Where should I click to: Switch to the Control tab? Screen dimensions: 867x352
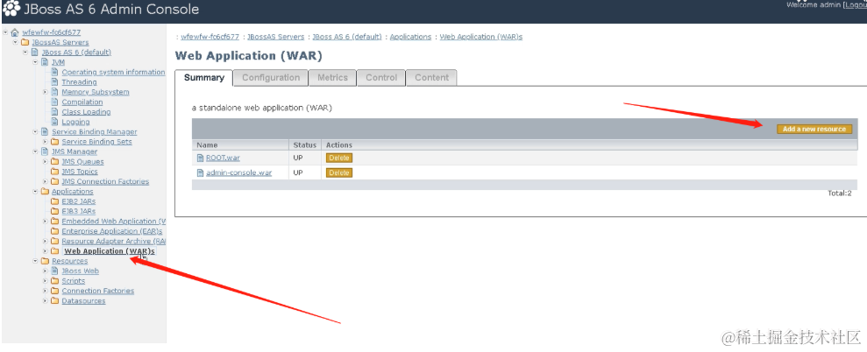coord(381,78)
